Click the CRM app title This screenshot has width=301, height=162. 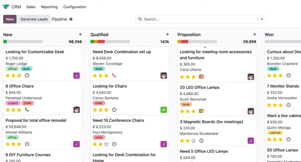coord(16,7)
